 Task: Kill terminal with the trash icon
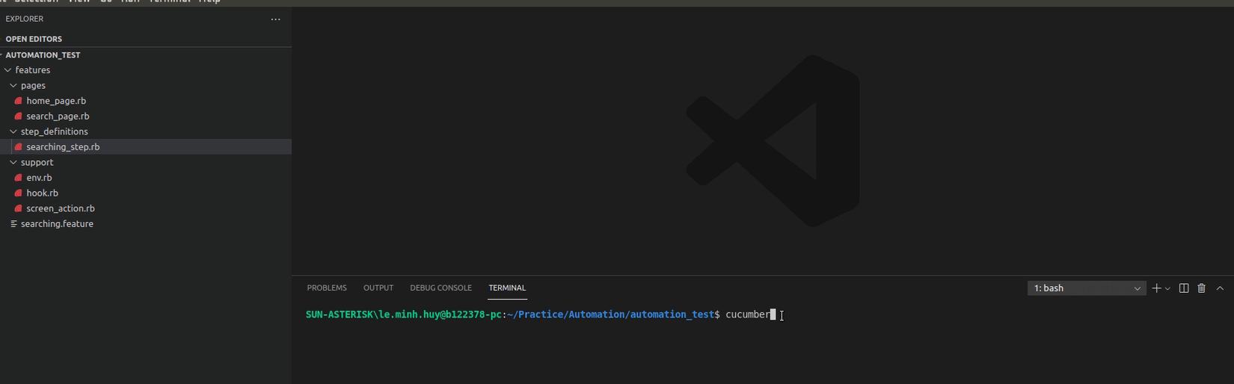point(1202,288)
